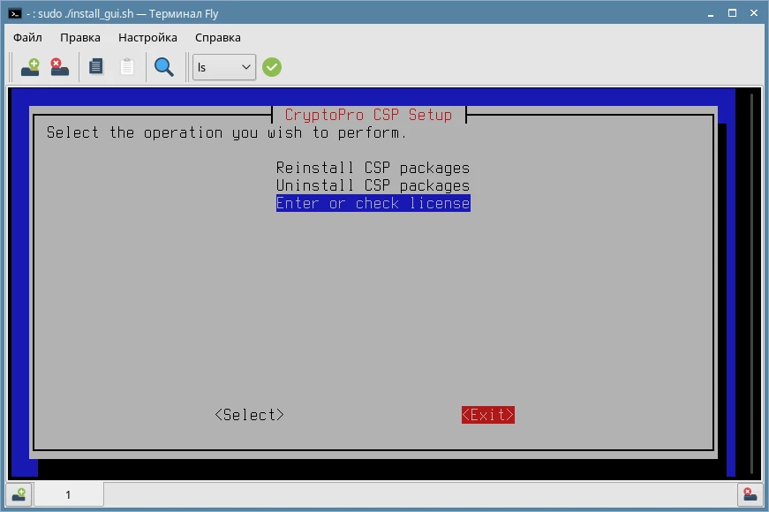Open the Правка menu
The image size is (769, 512).
click(80, 38)
